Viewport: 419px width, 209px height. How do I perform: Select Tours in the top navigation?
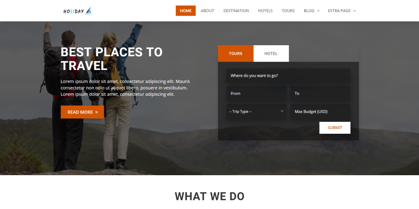[288, 10]
